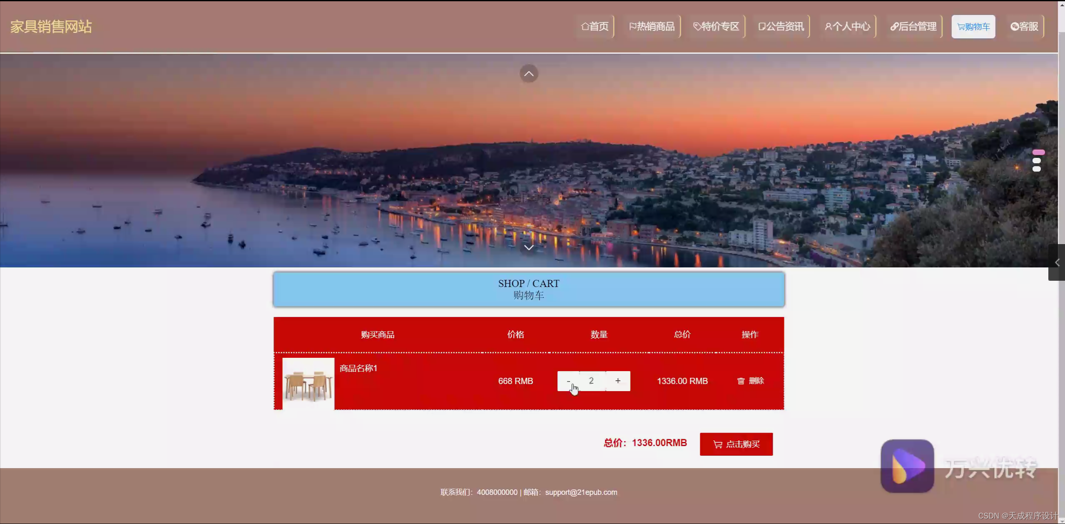Expand the collapsed right side panel arrow
Image resolution: width=1065 pixels, height=524 pixels.
pyautogui.click(x=1057, y=262)
